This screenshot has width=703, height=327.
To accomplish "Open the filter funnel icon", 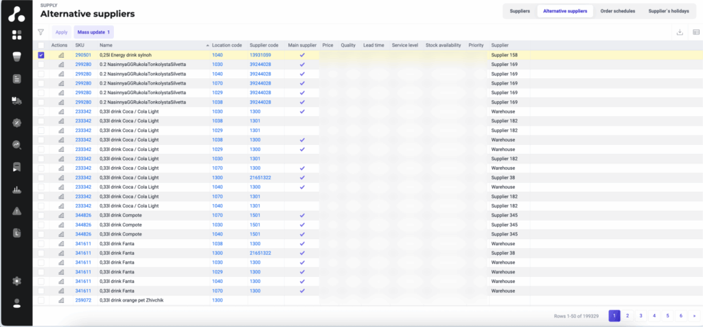I will click(41, 32).
